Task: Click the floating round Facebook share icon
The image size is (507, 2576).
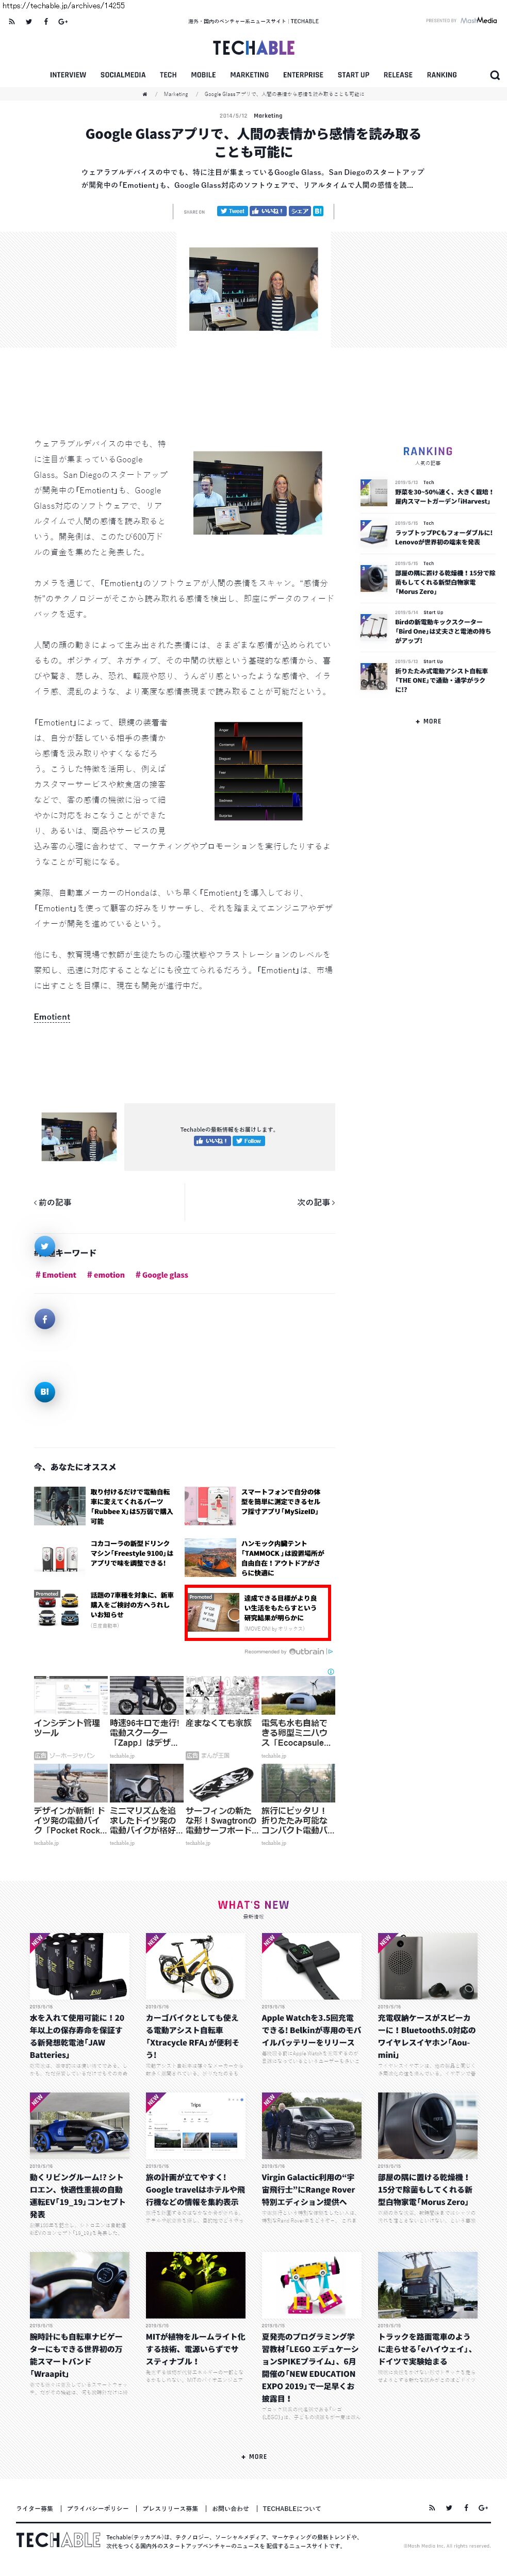Action: [x=45, y=1319]
